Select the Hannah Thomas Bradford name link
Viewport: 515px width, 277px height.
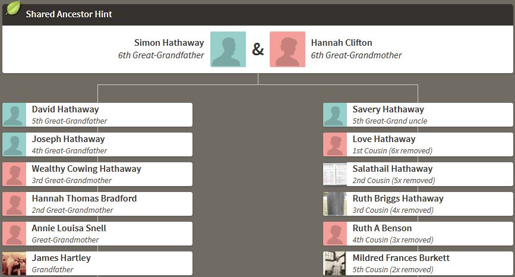click(84, 199)
